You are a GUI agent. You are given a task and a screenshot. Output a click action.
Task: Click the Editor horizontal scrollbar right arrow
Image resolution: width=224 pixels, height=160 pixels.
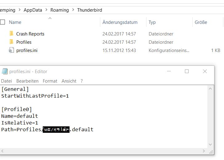(x=204, y=151)
